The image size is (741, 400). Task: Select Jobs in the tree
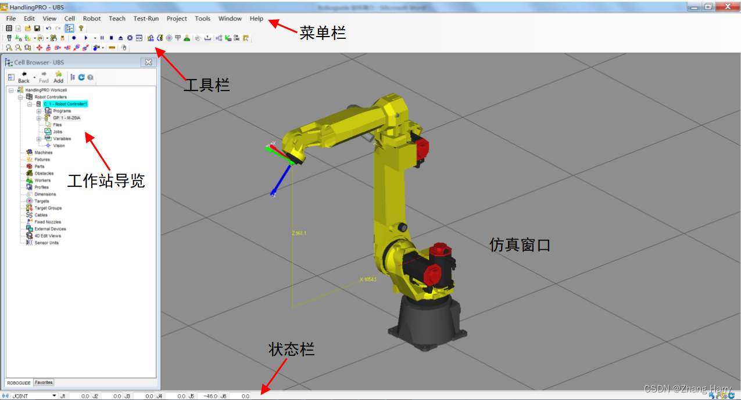(x=58, y=132)
